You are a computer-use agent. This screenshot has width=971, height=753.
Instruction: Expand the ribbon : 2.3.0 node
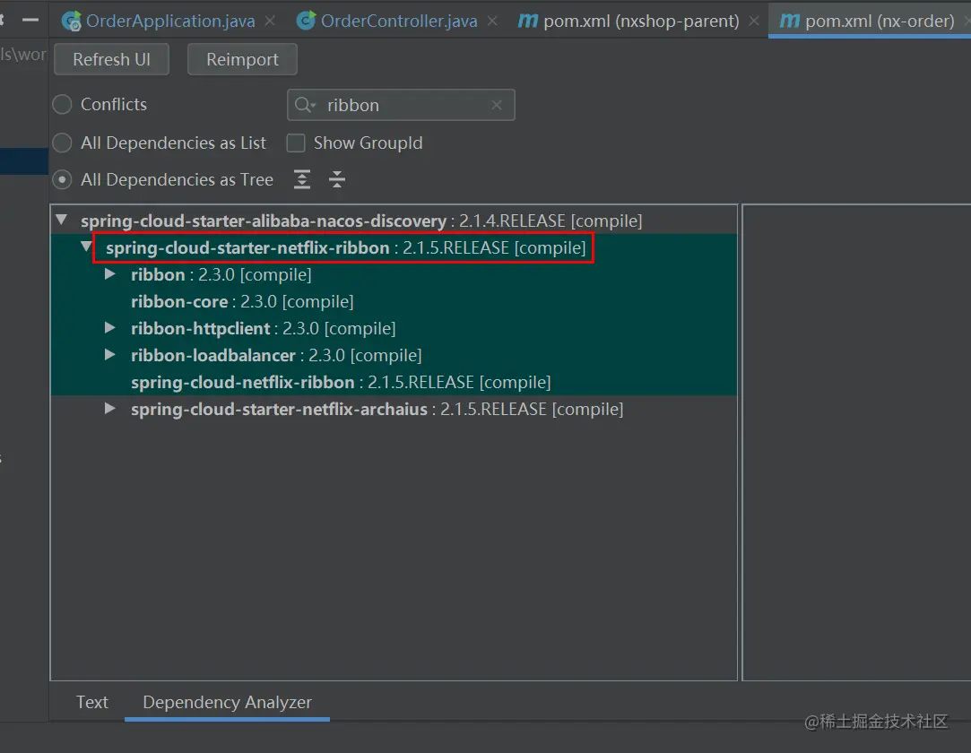(x=110, y=273)
